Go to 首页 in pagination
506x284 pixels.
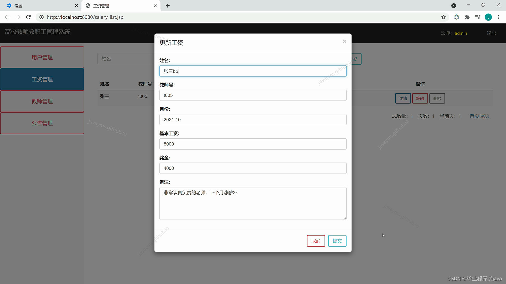pos(474,116)
